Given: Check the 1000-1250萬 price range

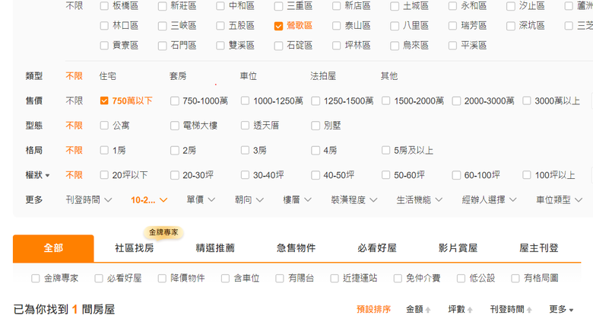Looking at the screenshot, I should tap(245, 101).
